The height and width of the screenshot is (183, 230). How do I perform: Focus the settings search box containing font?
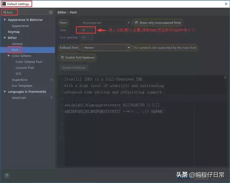pyautogui.click(x=28, y=12)
